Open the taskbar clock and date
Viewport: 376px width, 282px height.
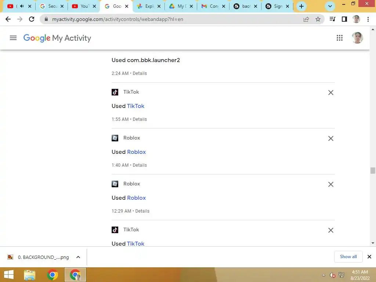(x=360, y=275)
